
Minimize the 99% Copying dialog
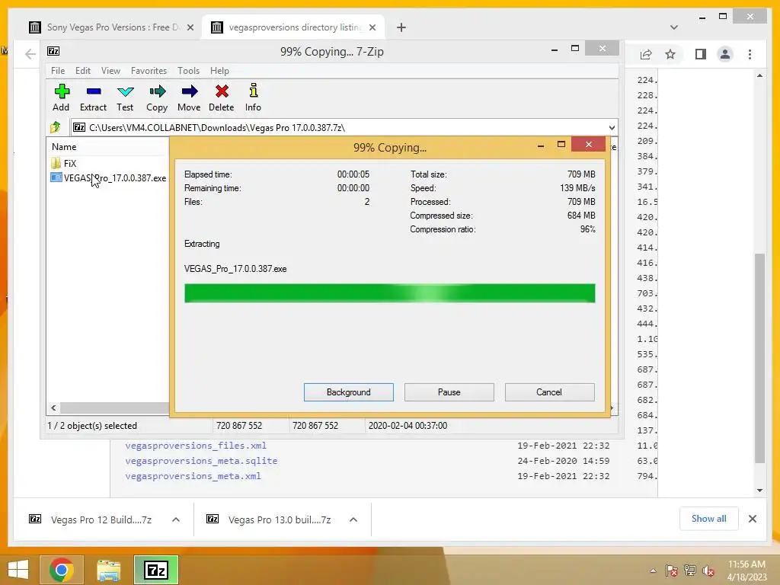pyautogui.click(x=541, y=145)
